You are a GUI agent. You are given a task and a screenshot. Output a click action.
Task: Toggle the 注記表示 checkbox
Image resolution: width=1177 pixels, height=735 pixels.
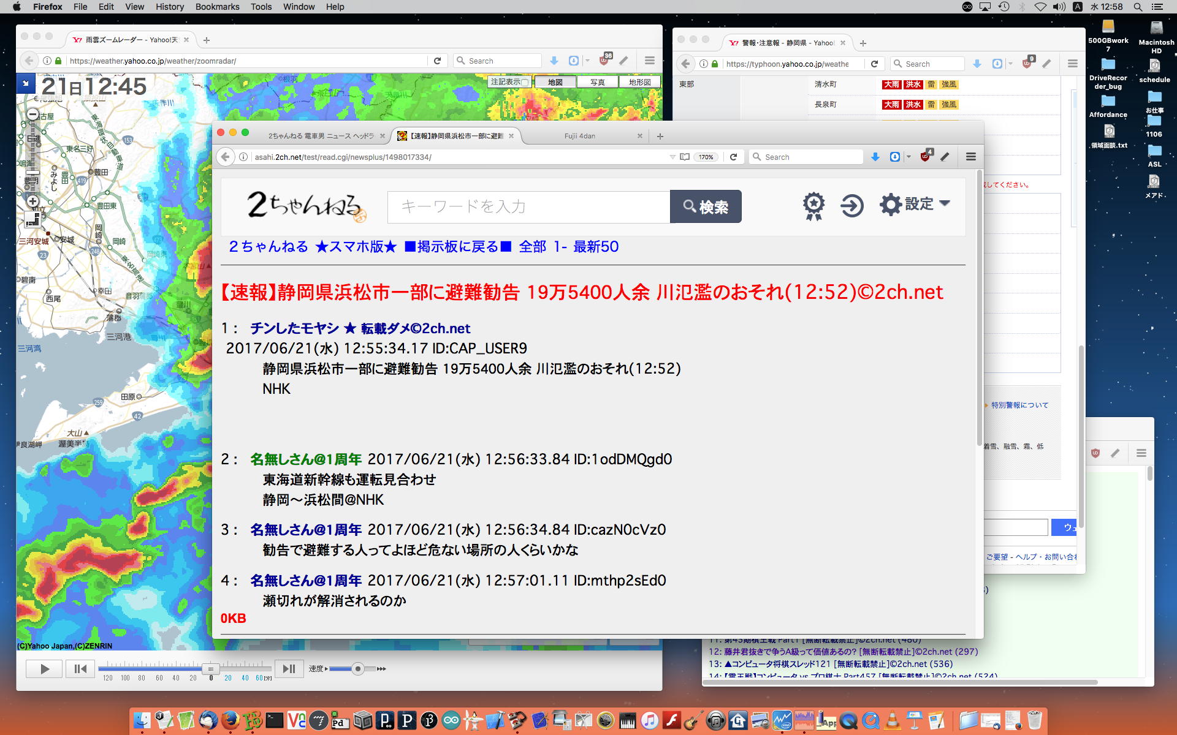[x=524, y=82]
